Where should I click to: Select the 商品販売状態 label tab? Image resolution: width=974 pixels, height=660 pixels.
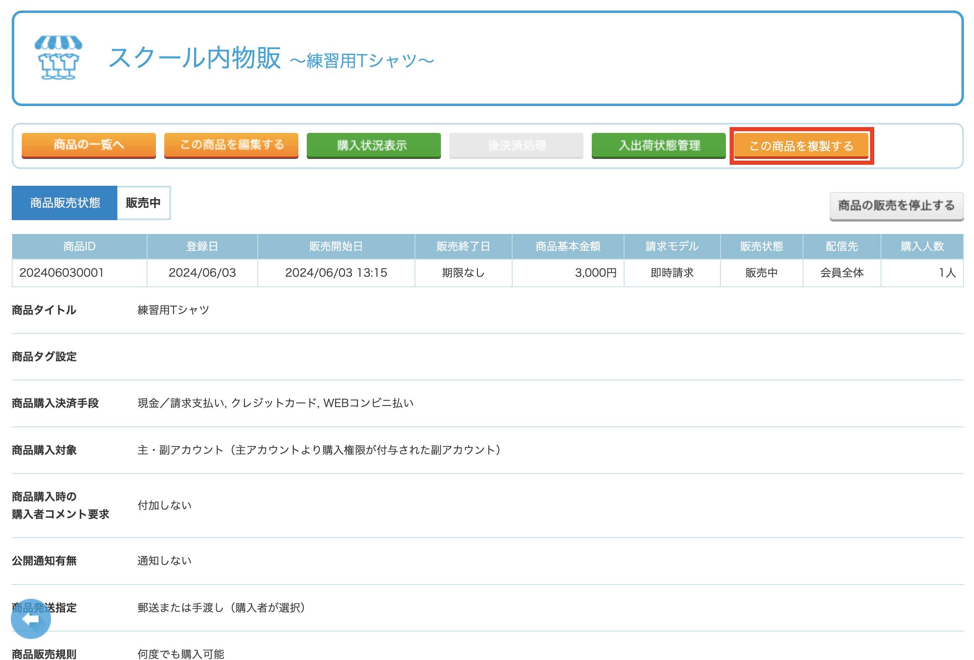click(x=65, y=203)
